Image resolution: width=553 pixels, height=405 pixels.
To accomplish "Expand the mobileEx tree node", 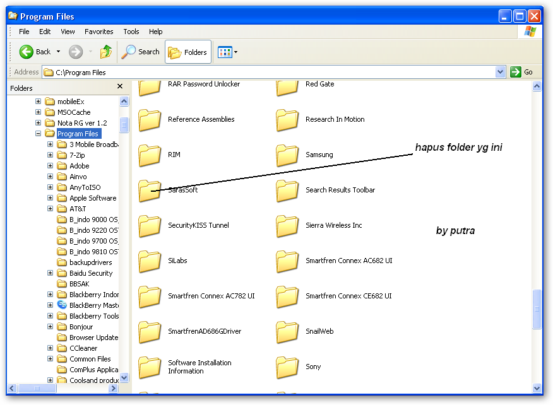I will click(38, 102).
